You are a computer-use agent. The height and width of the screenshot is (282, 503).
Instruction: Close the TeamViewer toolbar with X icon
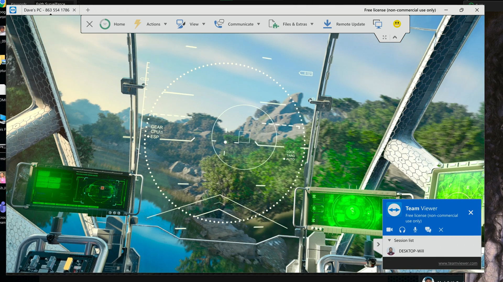coord(89,24)
